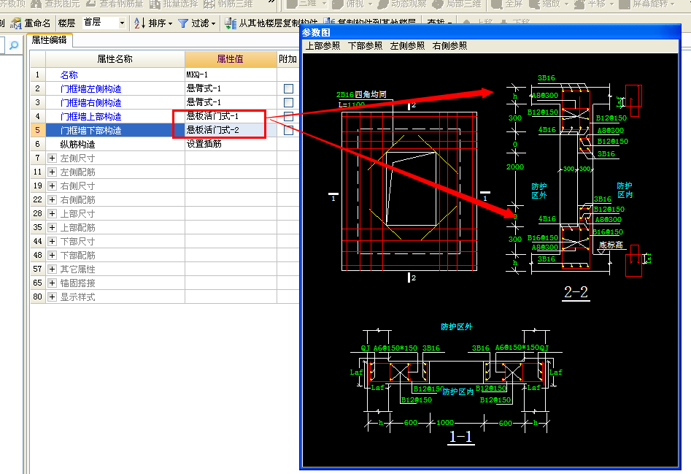Click the 全屏 toolbar item

[507, 4]
